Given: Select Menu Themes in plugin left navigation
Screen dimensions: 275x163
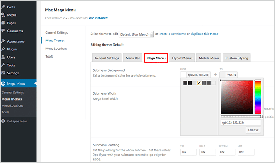Looking at the screenshot, I should point(55,41).
